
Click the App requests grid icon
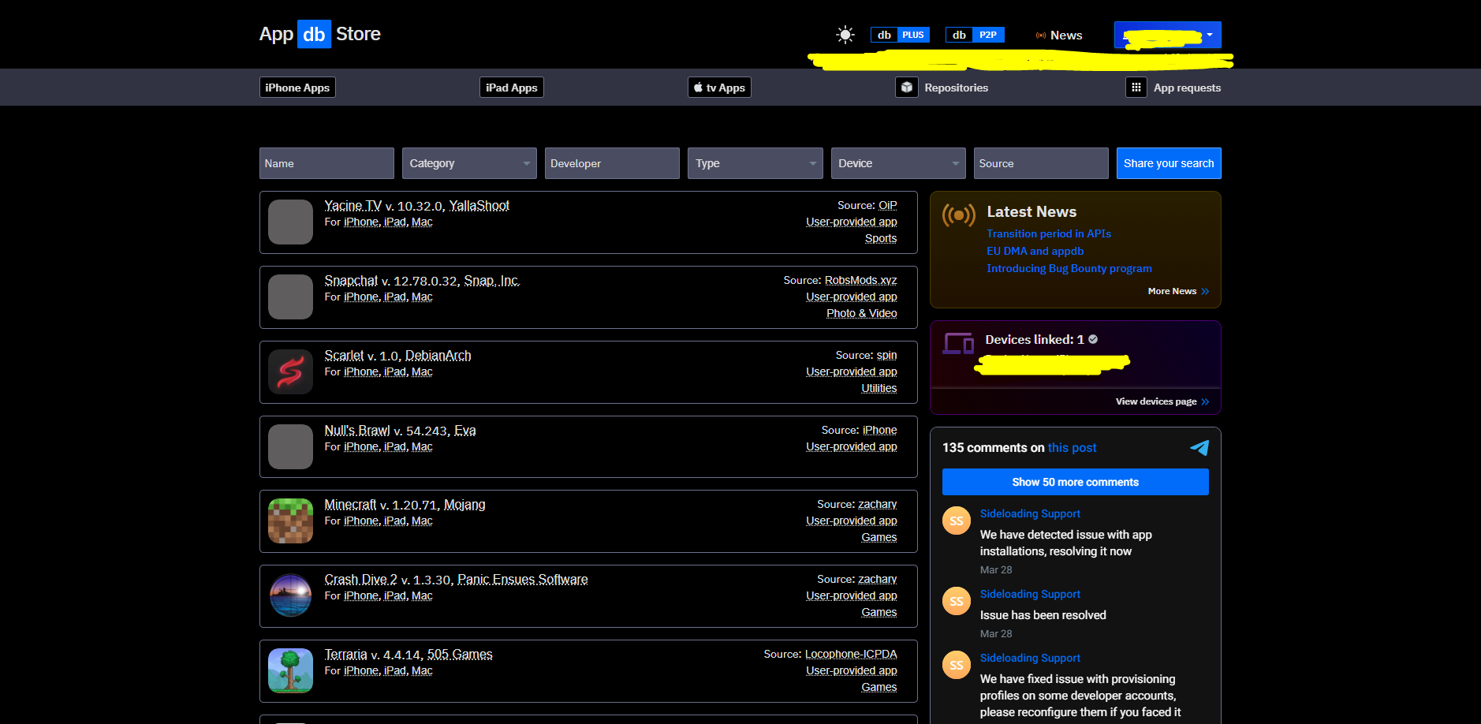[x=1136, y=88]
